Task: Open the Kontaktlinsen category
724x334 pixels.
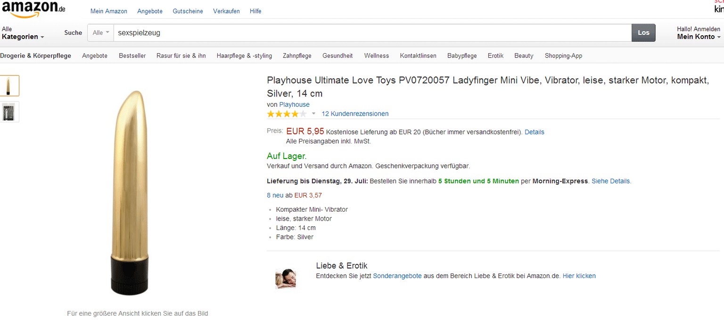Action: click(418, 56)
